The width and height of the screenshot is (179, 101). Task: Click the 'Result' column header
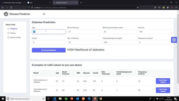[36, 73]
